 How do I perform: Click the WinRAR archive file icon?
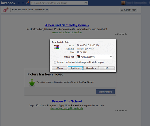click(x=56, y=47)
